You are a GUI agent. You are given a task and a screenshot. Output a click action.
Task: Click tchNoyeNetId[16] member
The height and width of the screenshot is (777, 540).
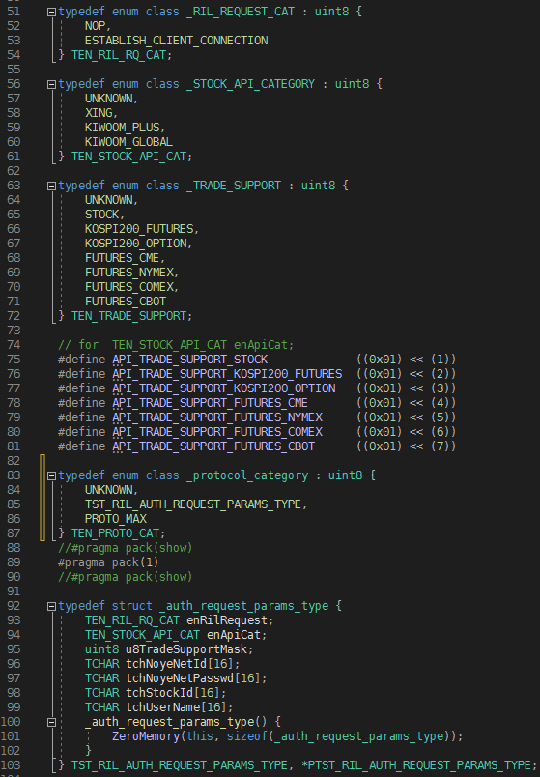coord(180,664)
